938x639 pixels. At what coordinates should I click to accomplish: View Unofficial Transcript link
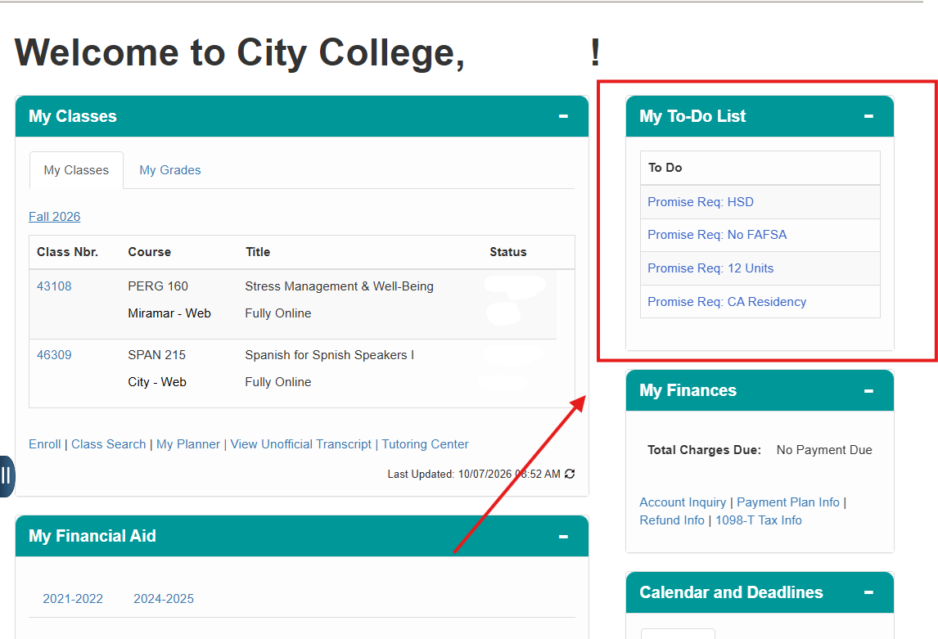click(301, 444)
